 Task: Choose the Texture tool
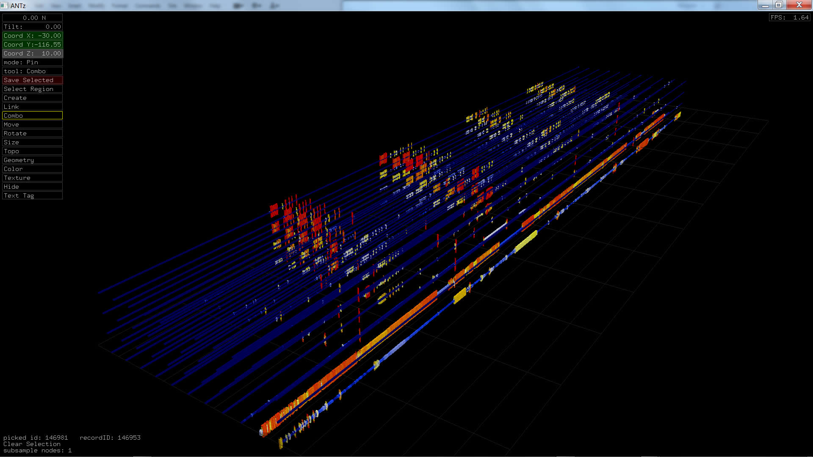coord(32,178)
